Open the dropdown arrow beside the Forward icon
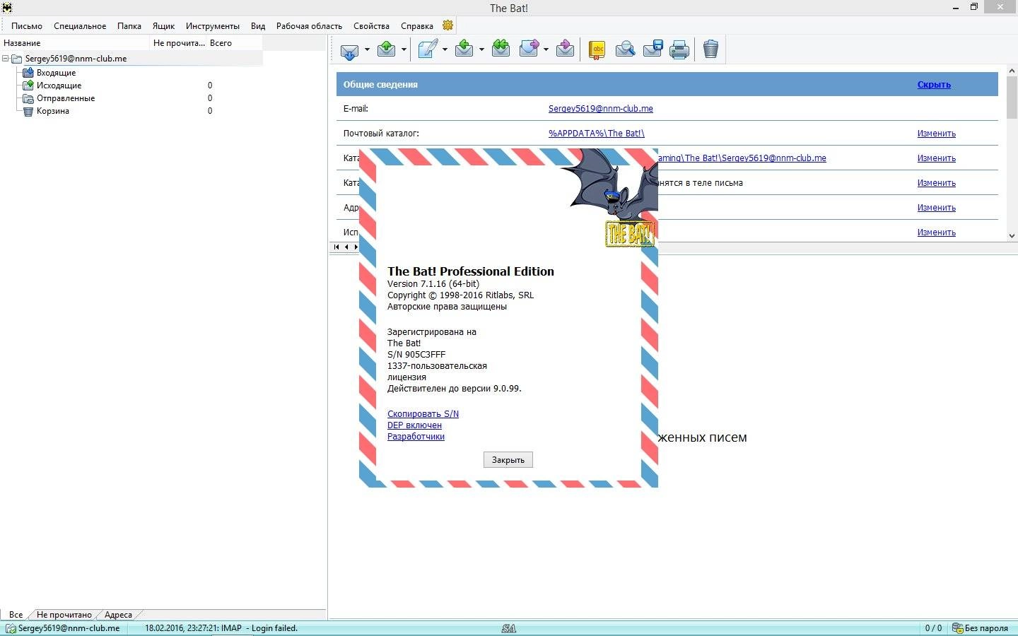The height and width of the screenshot is (636, 1018). (546, 49)
